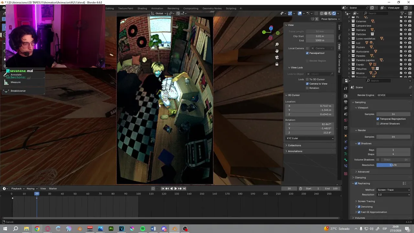Image resolution: width=414 pixels, height=233 pixels.
Task: Enable Jittered Shadows checkbox
Action: [x=378, y=124]
